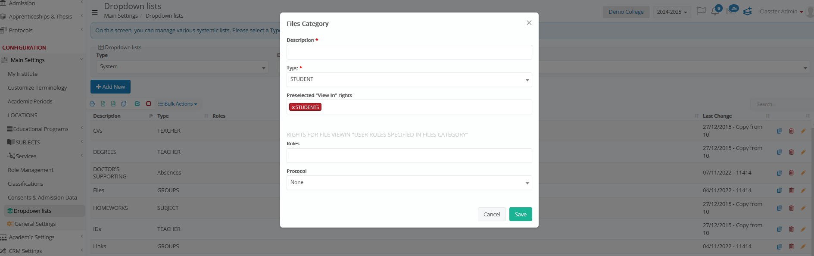Open the Bulk Actions menu

point(178,104)
